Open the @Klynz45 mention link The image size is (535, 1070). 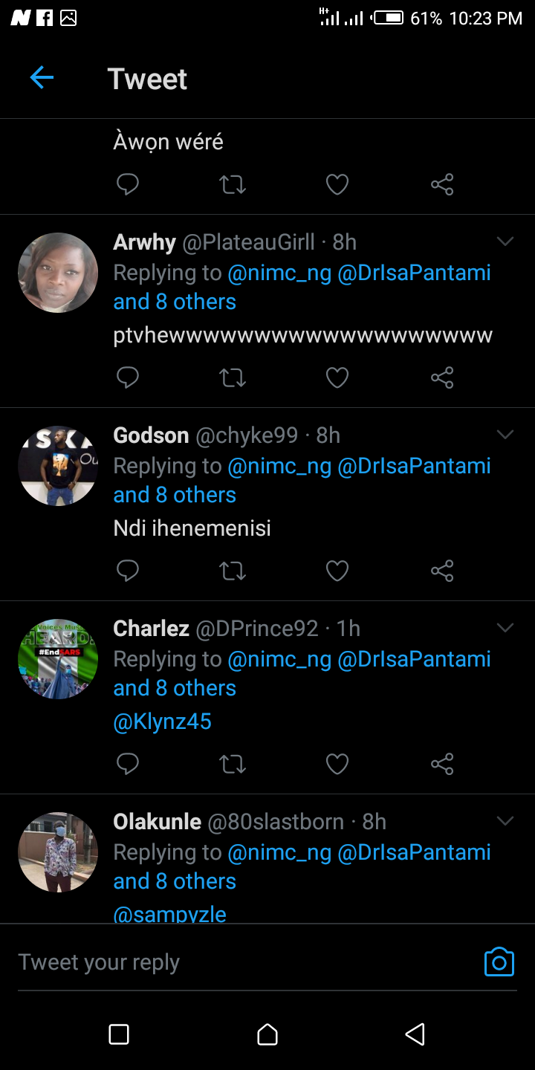162,722
